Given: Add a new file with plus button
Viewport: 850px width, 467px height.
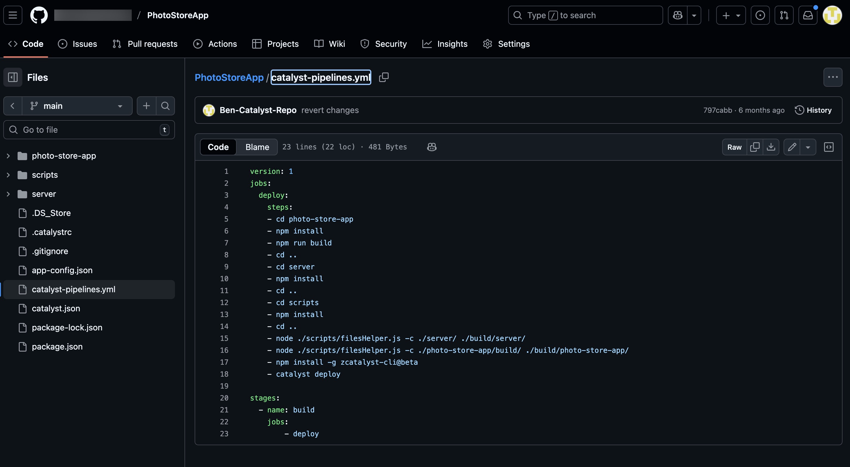Looking at the screenshot, I should [146, 106].
